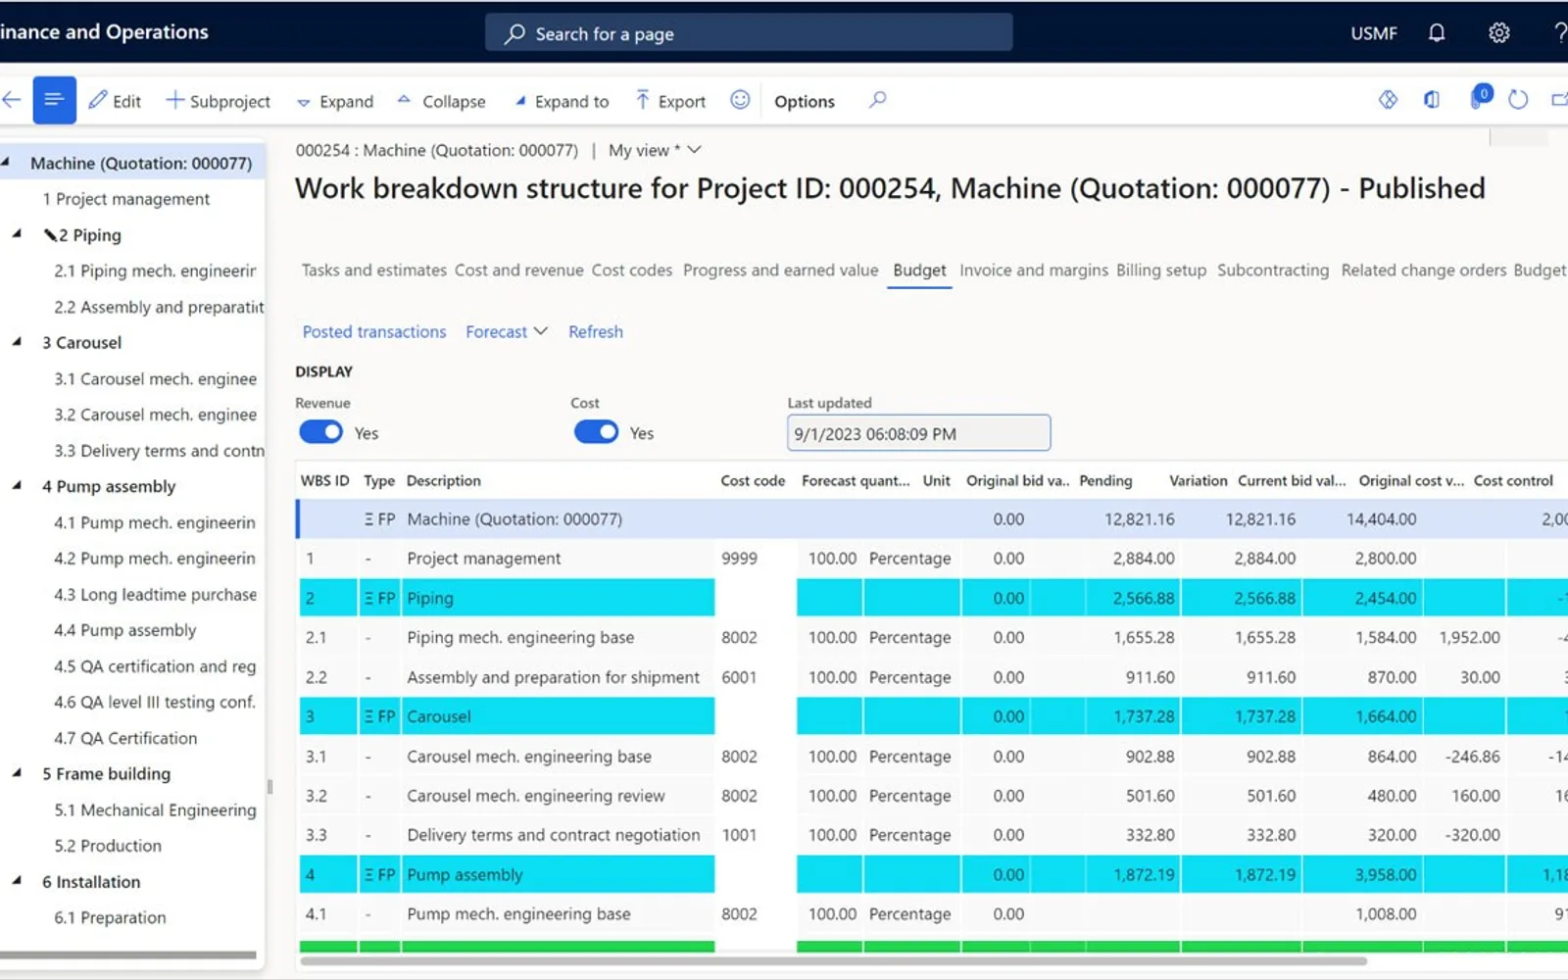Collapse the 6 Installation tree node
1568x980 pixels.
tap(17, 881)
